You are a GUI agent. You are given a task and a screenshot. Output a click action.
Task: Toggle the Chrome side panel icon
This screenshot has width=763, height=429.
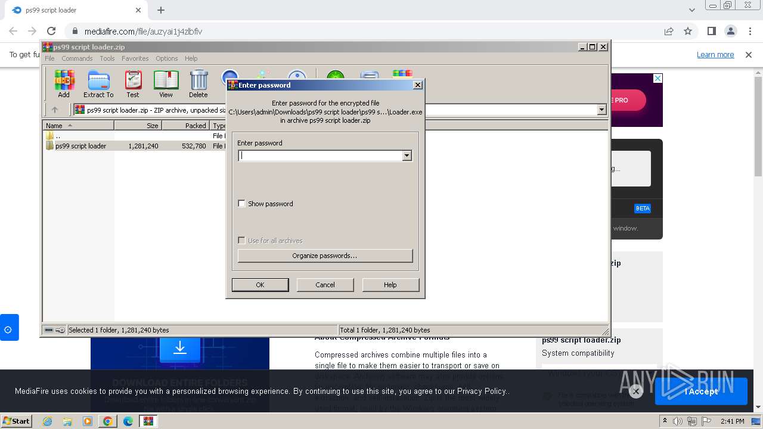pos(712,31)
